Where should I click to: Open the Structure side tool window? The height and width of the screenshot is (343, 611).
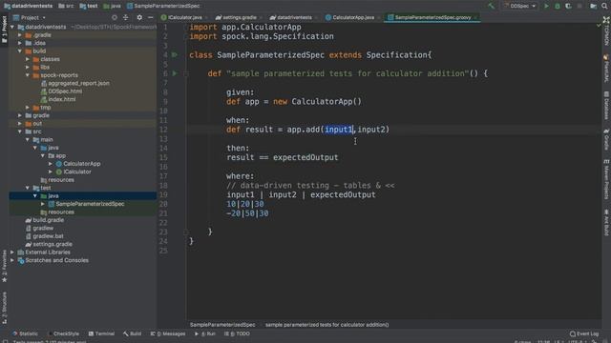(4, 308)
